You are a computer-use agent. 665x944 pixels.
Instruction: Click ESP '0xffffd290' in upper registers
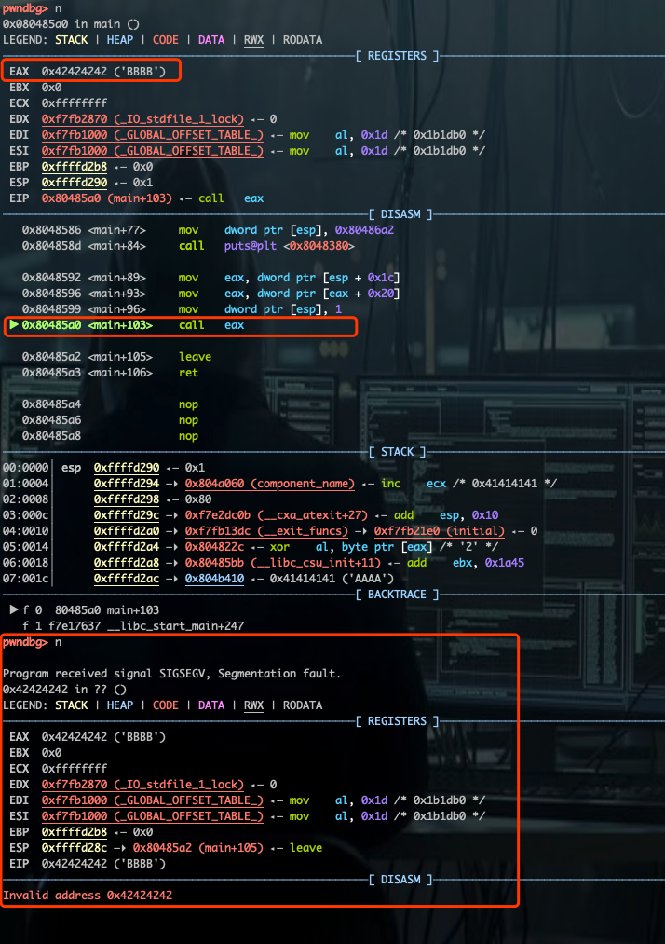tap(74, 183)
